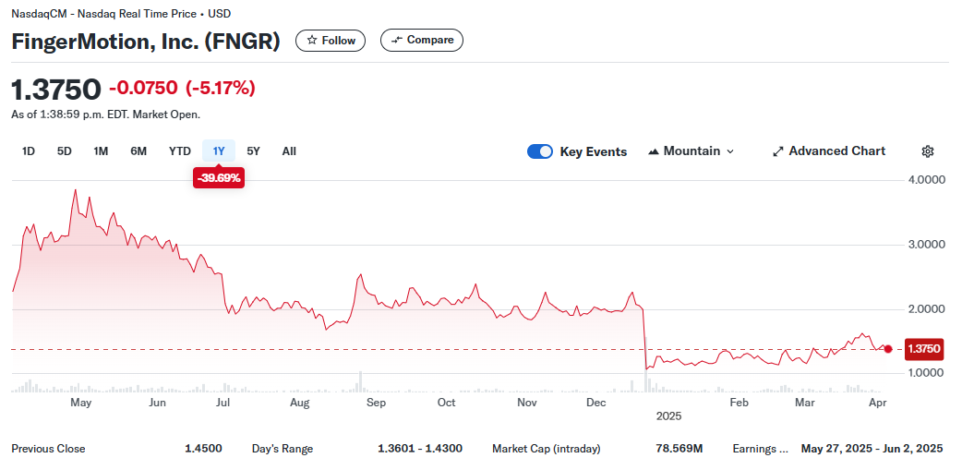Click the red current price dot on chart

(x=888, y=349)
